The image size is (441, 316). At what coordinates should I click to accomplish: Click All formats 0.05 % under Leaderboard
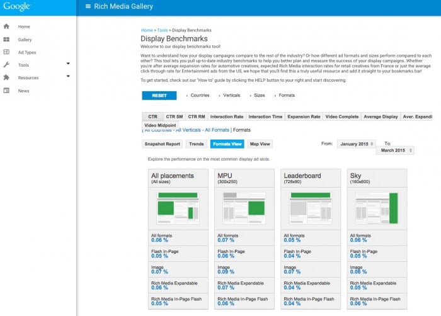311,238
